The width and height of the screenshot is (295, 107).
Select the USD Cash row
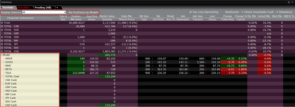coord(30,105)
